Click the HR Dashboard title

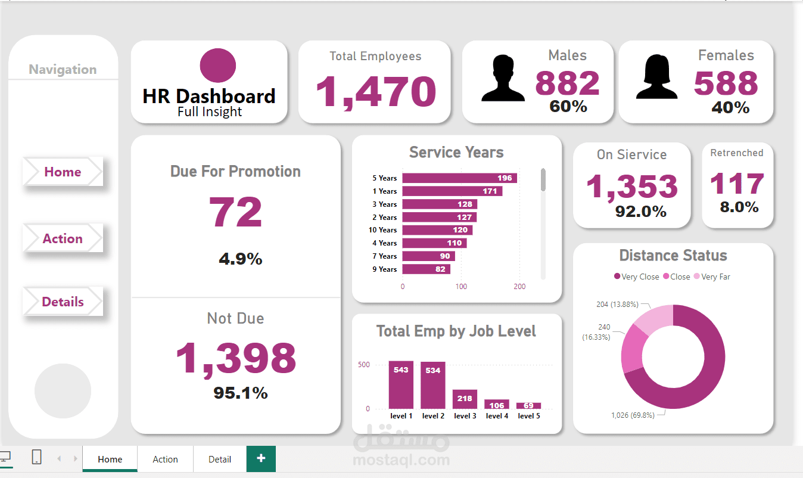209,96
